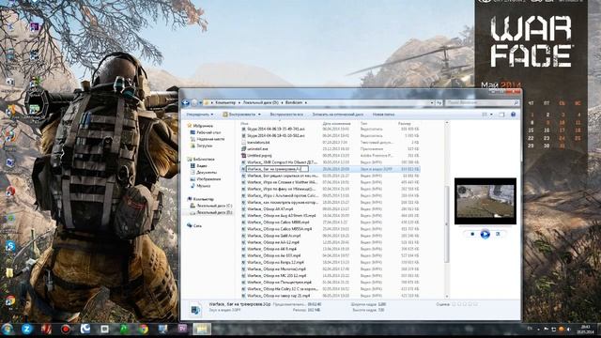The width and height of the screenshot is (601, 338).
Task: Click Воспроизвести button in the toolbar
Action: 239,115
